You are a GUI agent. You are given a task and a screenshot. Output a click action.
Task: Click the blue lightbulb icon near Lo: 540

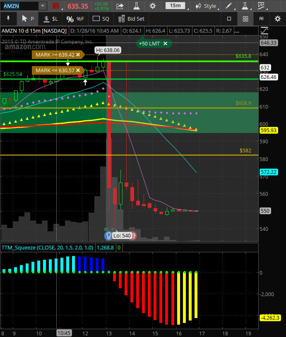[x=108, y=235]
